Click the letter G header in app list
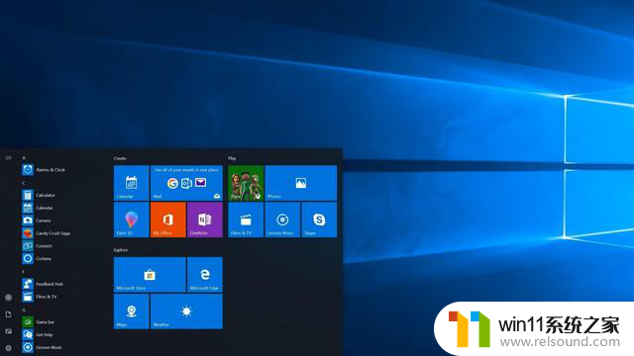The height and width of the screenshot is (356, 634). (24, 311)
